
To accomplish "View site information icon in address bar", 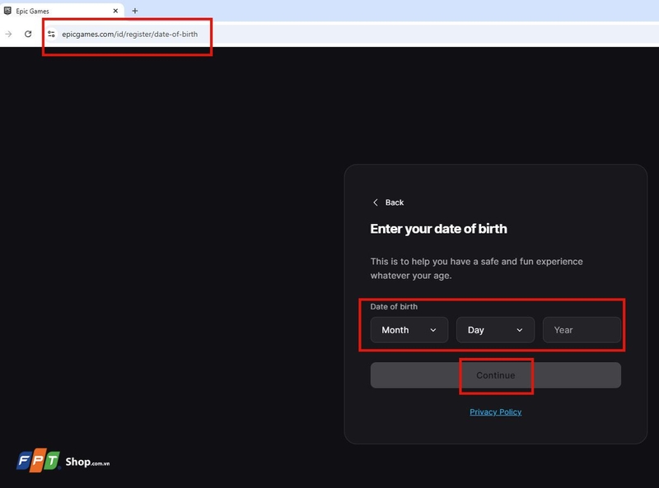I will point(51,34).
